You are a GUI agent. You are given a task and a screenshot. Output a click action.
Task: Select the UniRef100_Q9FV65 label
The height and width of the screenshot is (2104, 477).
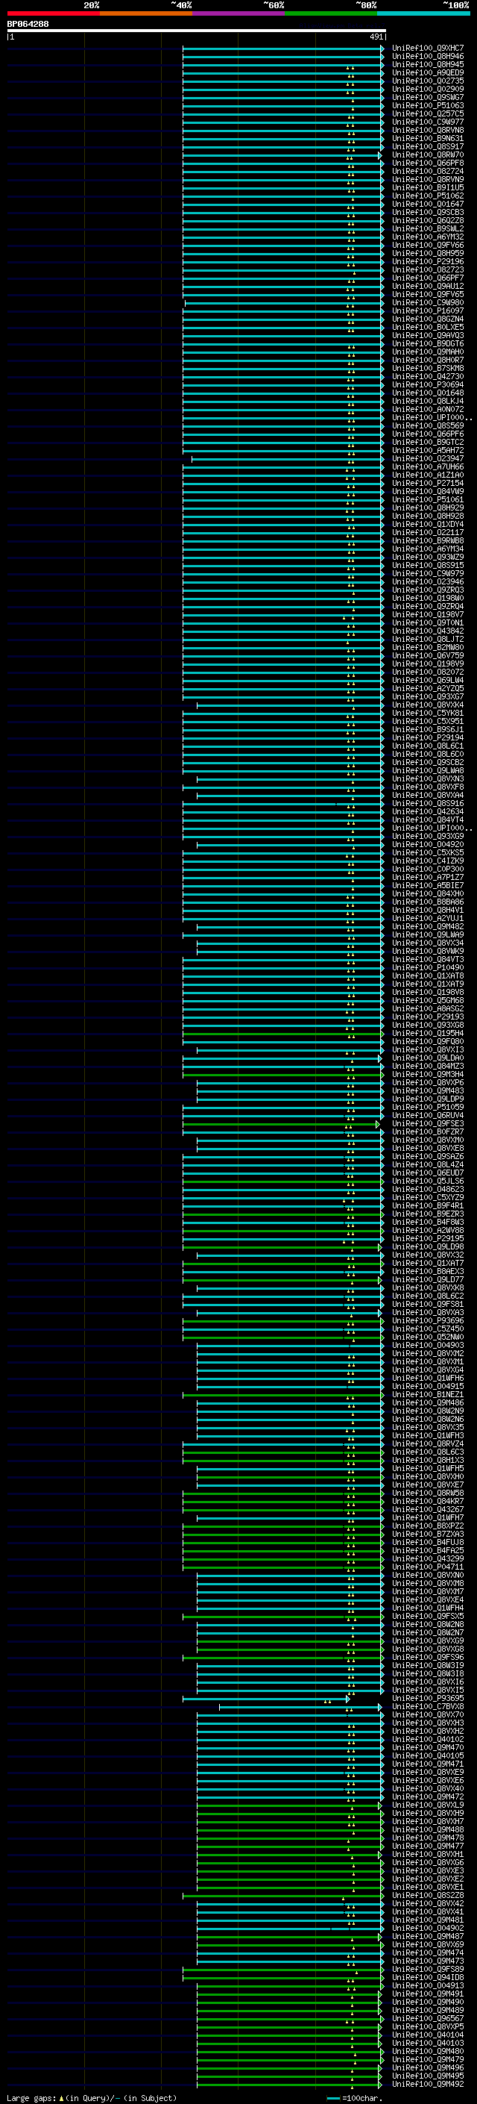coord(427,295)
